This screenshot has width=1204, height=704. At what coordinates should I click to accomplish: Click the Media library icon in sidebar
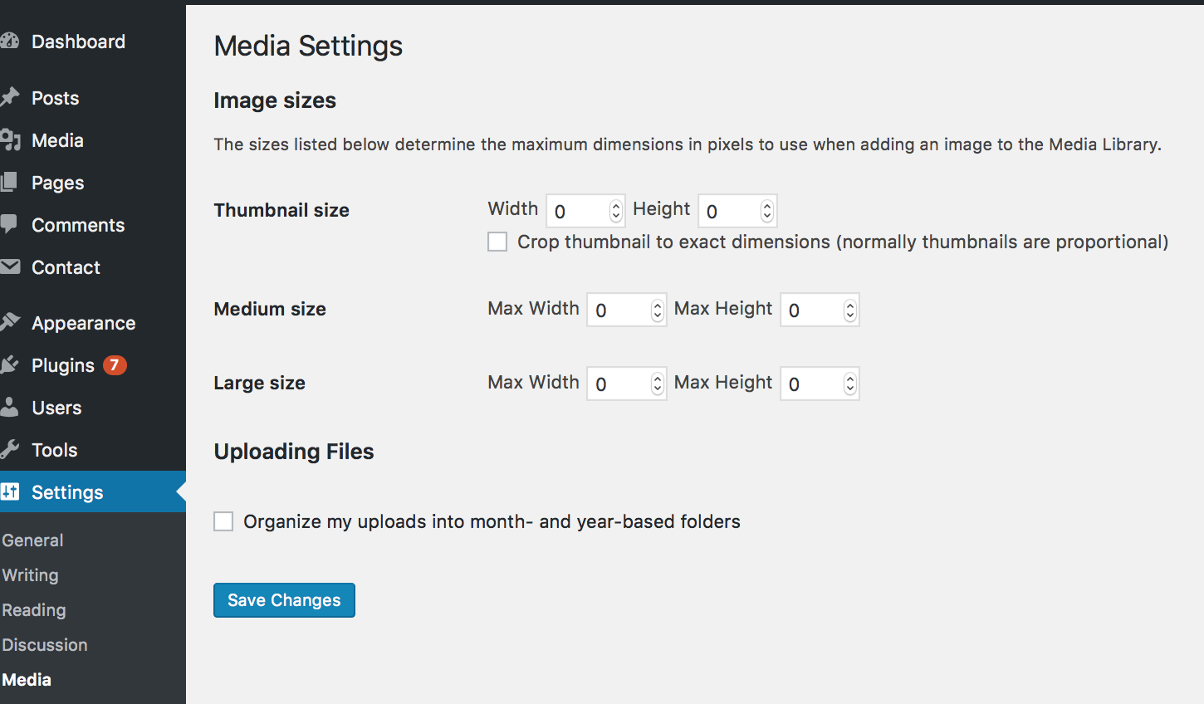pos(10,139)
